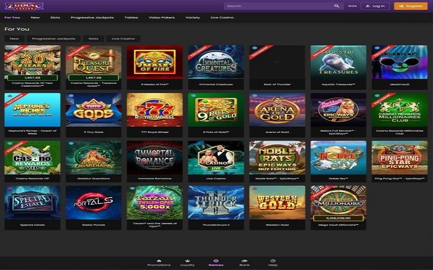
Task: Launch 9 Masks of Fire game
Action: (155, 67)
